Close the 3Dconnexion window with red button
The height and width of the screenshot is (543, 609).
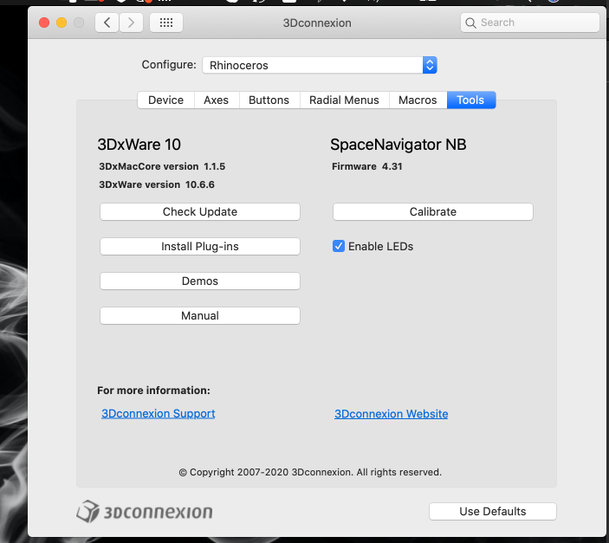click(44, 23)
